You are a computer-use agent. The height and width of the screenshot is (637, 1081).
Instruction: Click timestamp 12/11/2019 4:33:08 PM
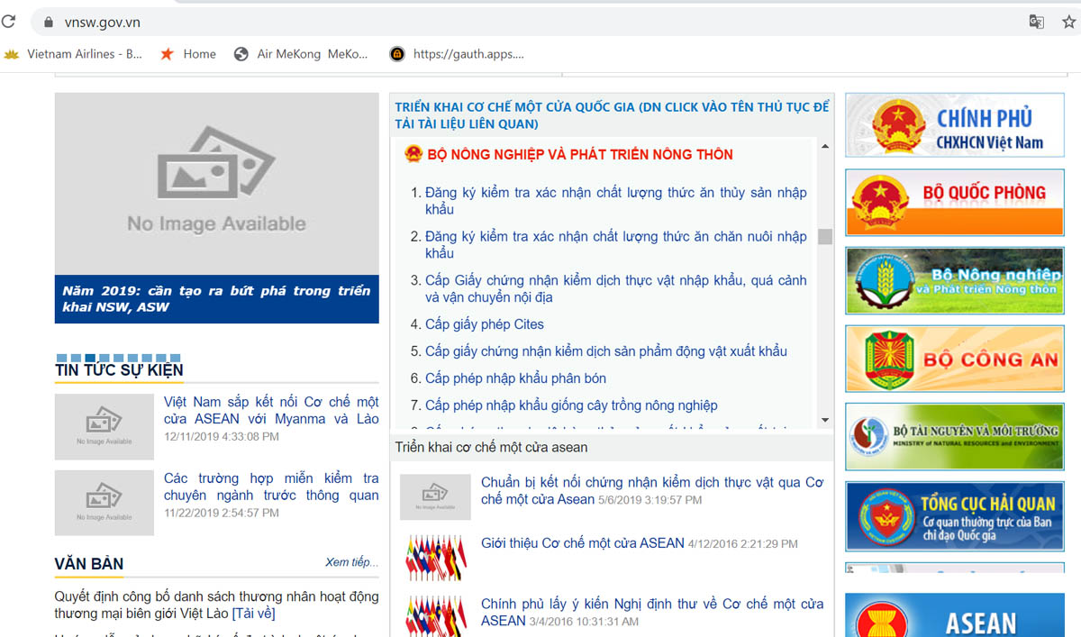pyautogui.click(x=222, y=437)
